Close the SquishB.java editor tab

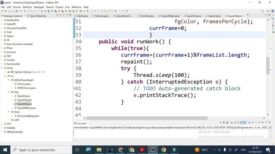244,16
